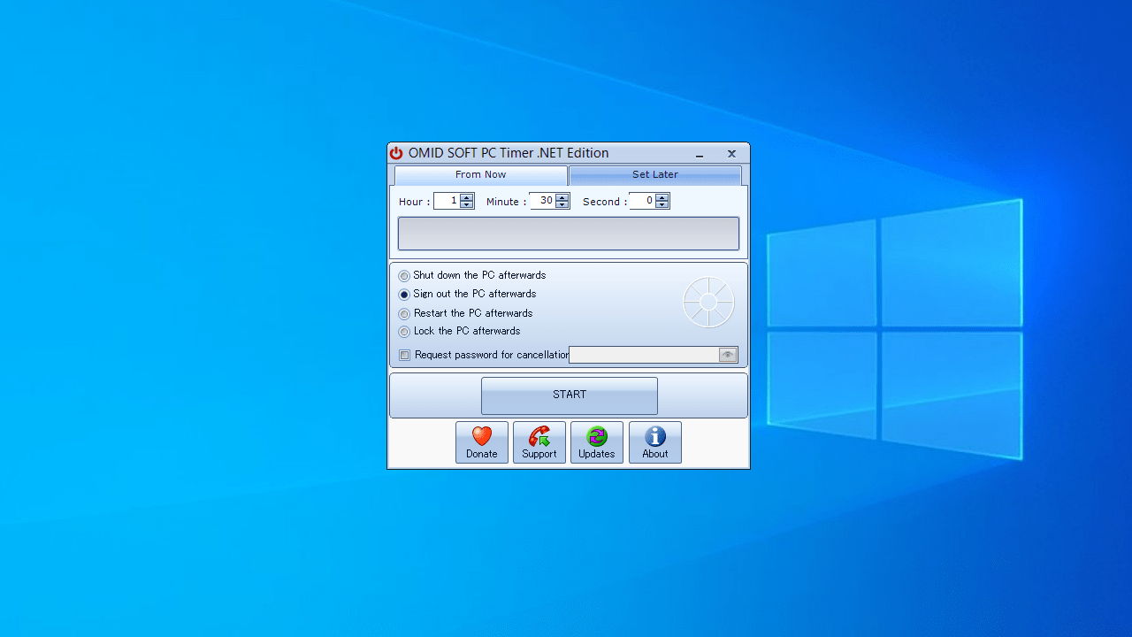Click the red power icon in title bar
The image size is (1132, 637).
[x=396, y=153]
